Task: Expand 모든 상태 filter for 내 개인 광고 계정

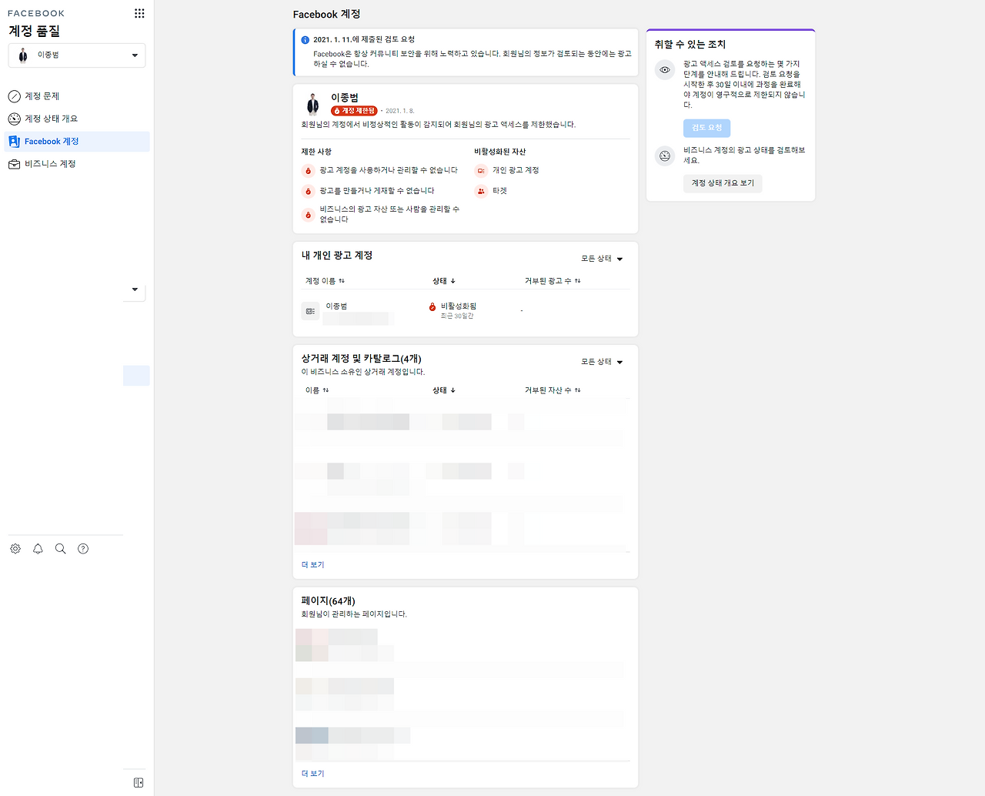Action: (602, 259)
